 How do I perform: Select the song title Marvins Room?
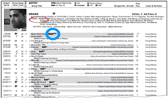[x=38, y=77]
